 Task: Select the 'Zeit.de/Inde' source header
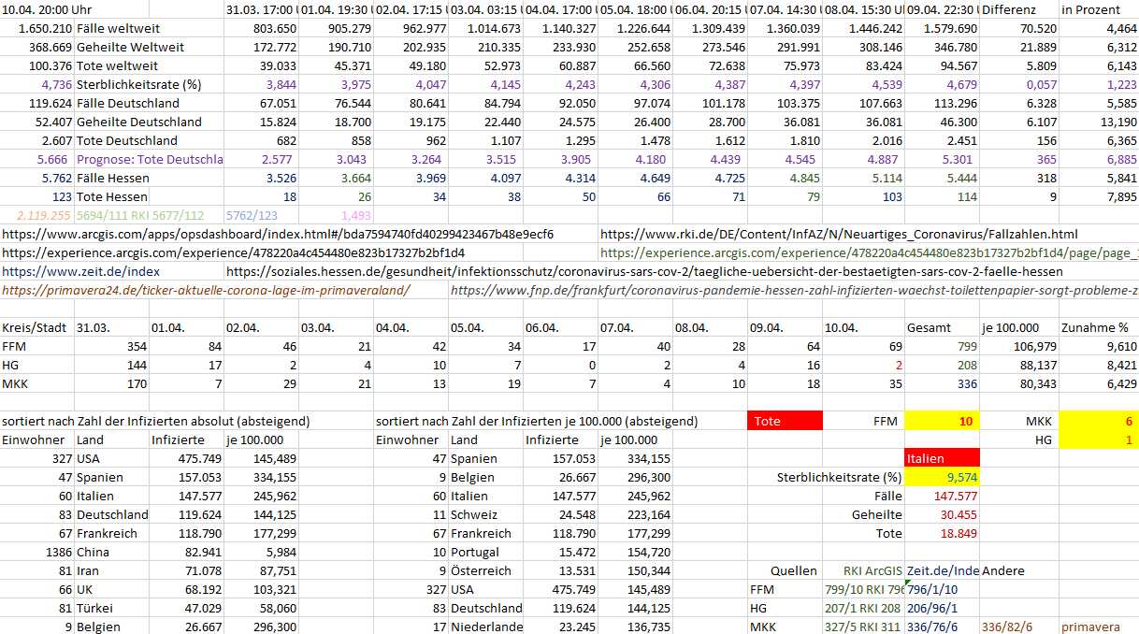pos(943,570)
